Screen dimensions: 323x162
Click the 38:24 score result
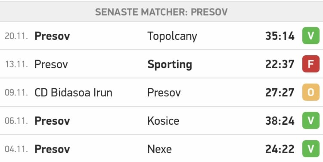(x=280, y=121)
